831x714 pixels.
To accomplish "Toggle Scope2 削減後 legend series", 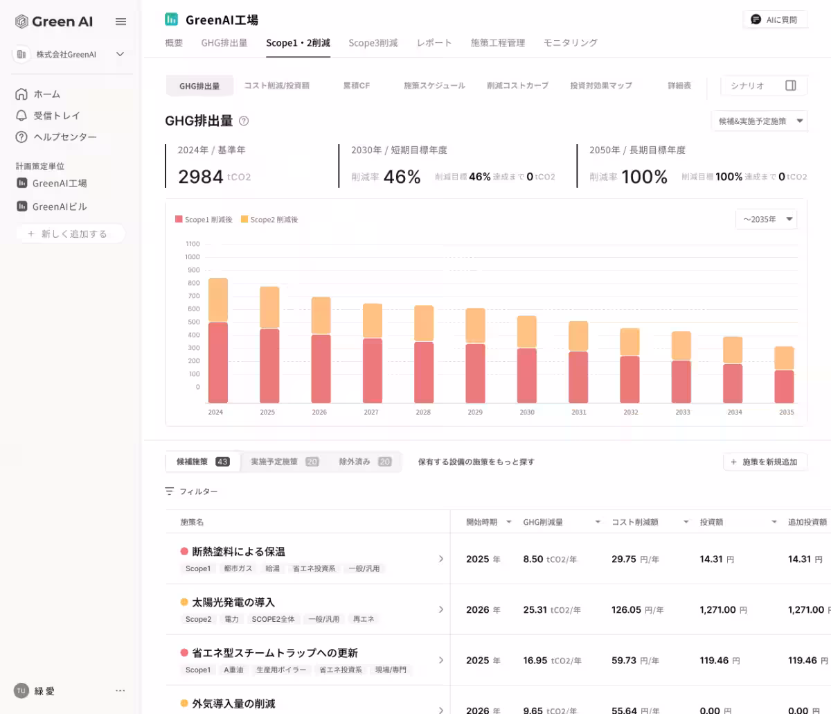I will tap(269, 219).
